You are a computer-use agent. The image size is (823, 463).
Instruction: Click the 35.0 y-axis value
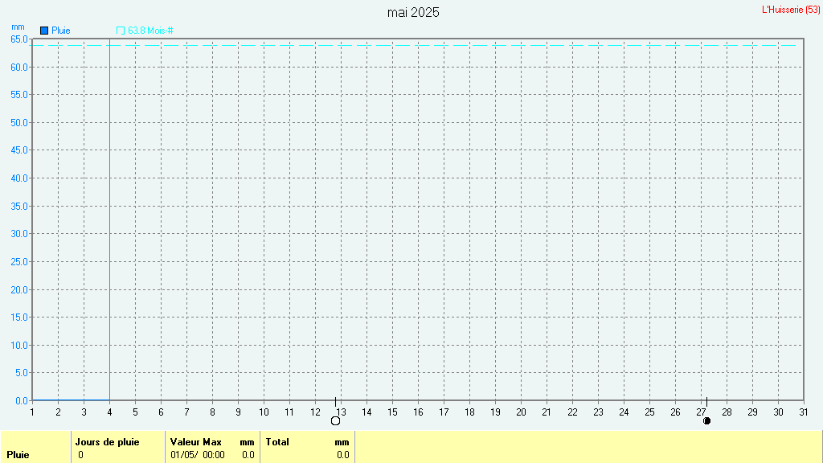pyautogui.click(x=19, y=207)
